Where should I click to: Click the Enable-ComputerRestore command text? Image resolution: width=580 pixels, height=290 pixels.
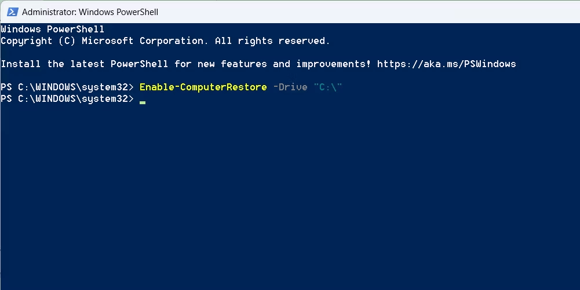[203, 87]
